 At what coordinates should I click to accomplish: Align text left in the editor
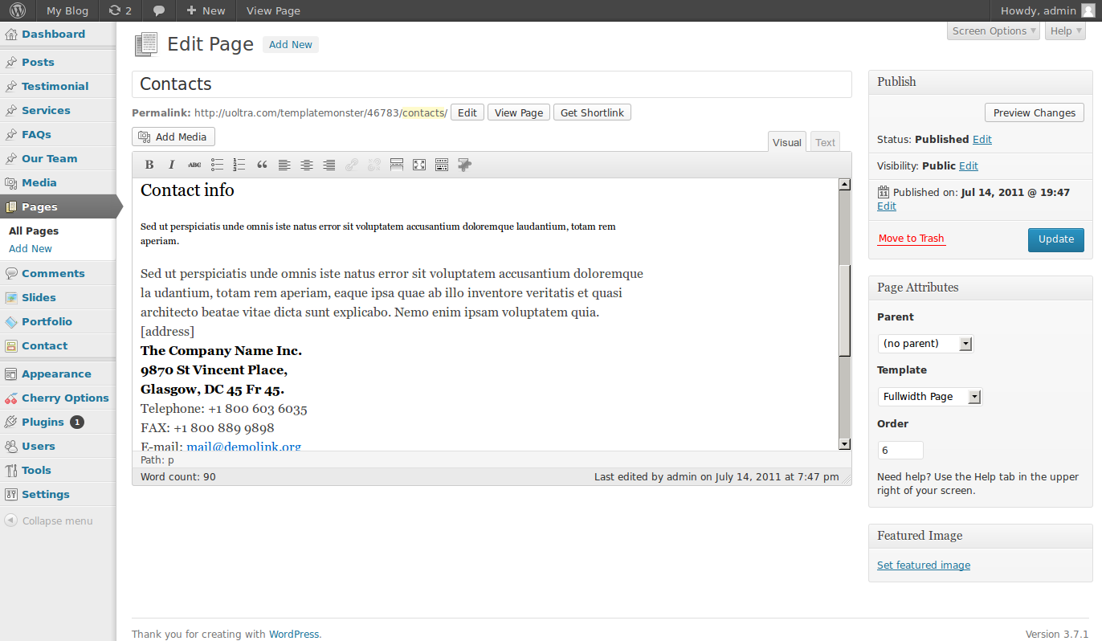click(284, 165)
